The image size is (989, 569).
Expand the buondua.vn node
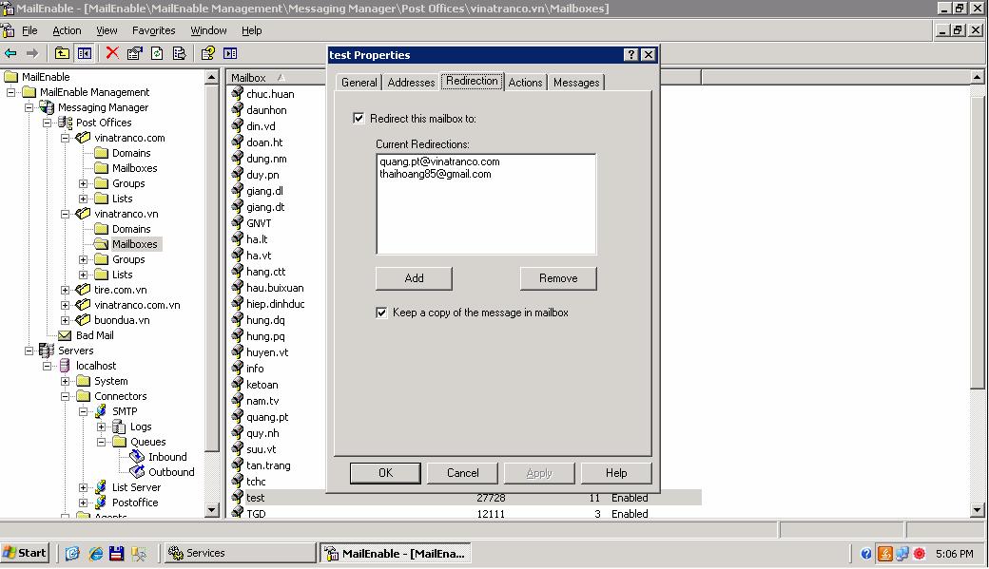click(65, 320)
